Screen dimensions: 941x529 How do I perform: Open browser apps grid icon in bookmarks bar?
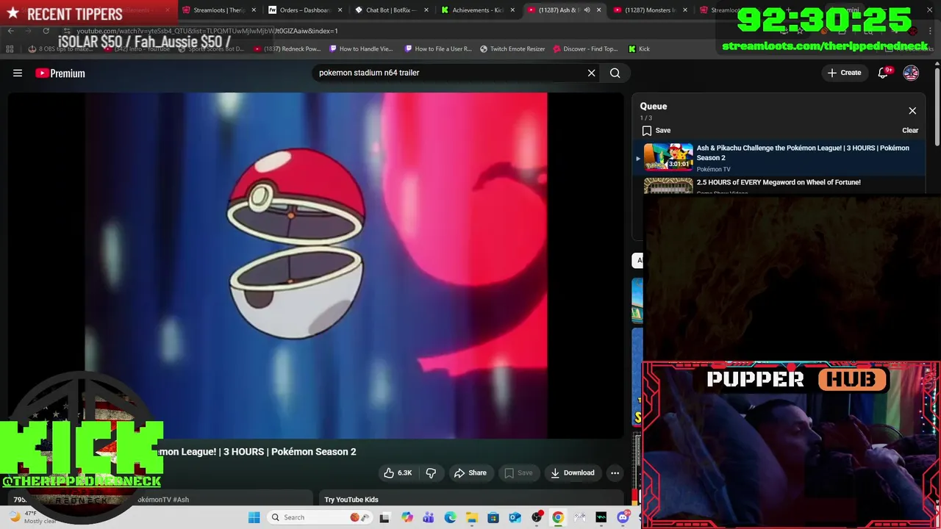click(x=10, y=48)
